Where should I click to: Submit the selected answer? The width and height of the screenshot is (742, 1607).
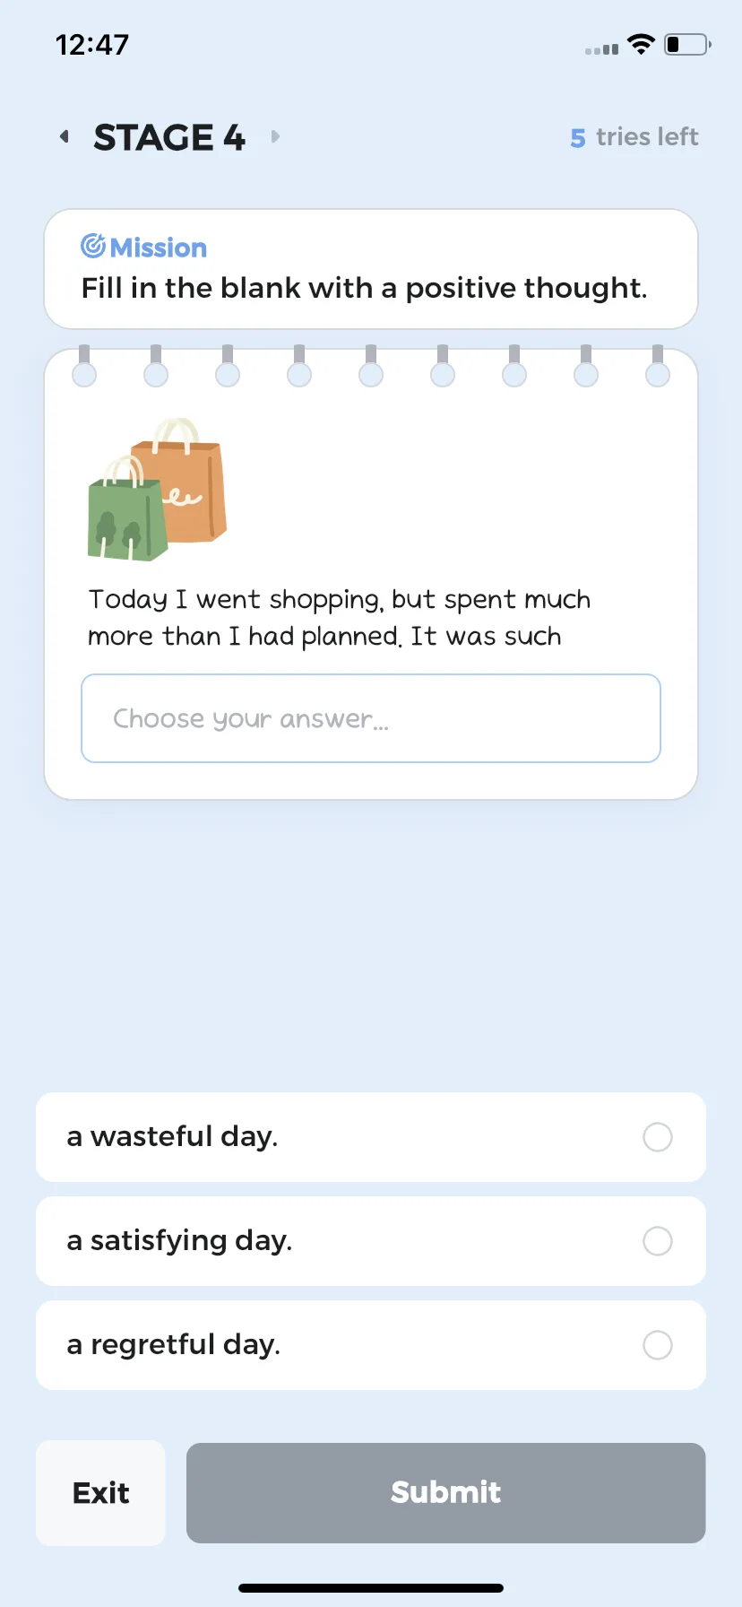[446, 1493]
